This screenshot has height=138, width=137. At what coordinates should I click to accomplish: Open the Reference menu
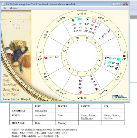click(x=14, y=8)
